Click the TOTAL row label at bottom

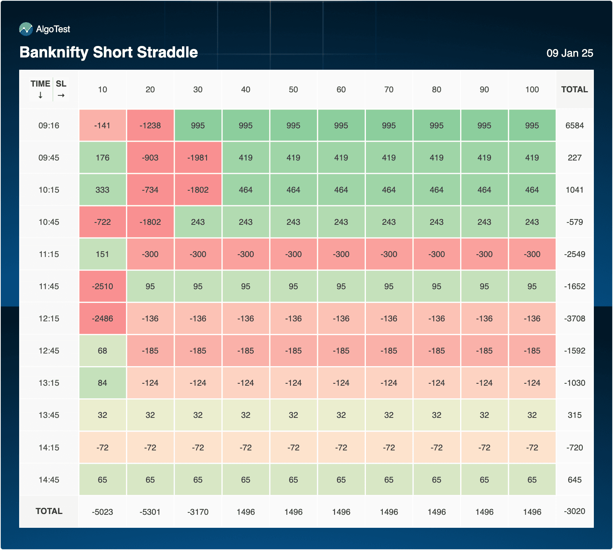click(49, 511)
